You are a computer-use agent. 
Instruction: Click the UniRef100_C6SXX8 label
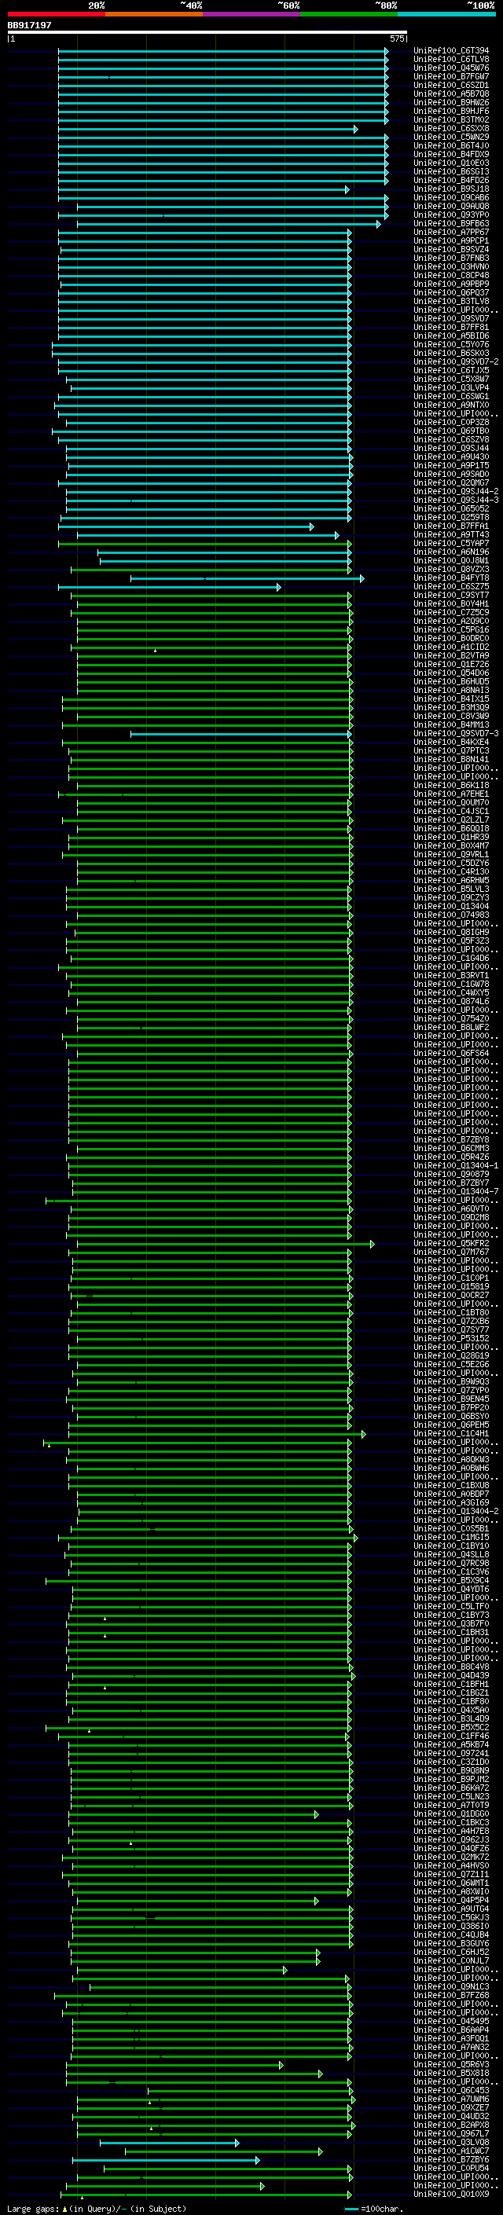[x=451, y=128]
